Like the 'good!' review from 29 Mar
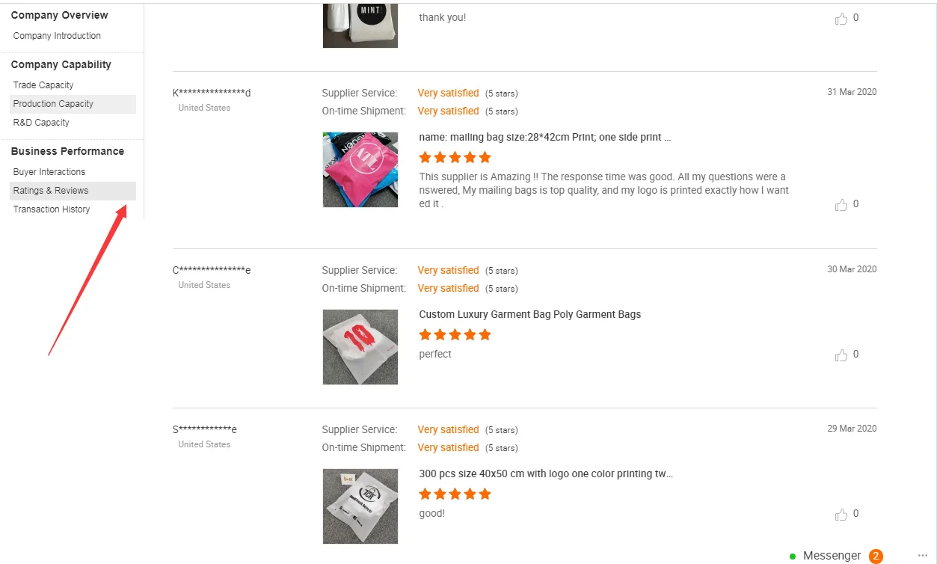Screen dimensions: 937x564 coord(841,515)
